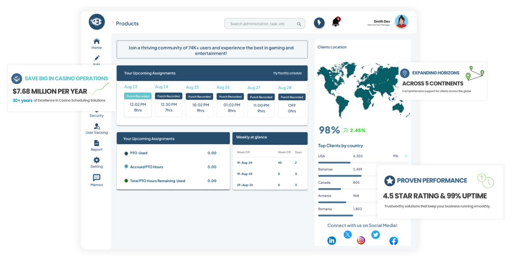
Task: Click the Smith Dev profile avatar
Action: click(401, 22)
